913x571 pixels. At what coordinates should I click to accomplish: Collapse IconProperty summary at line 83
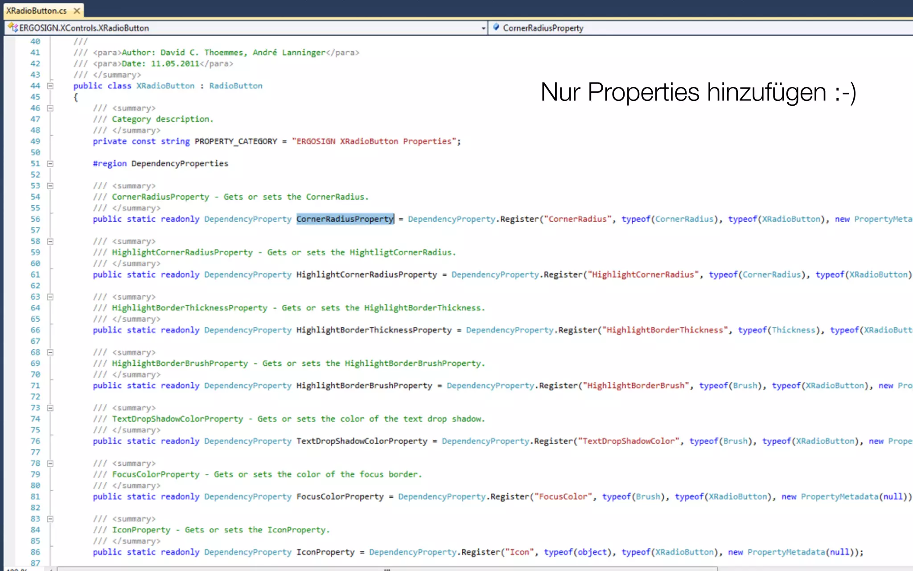click(50, 519)
